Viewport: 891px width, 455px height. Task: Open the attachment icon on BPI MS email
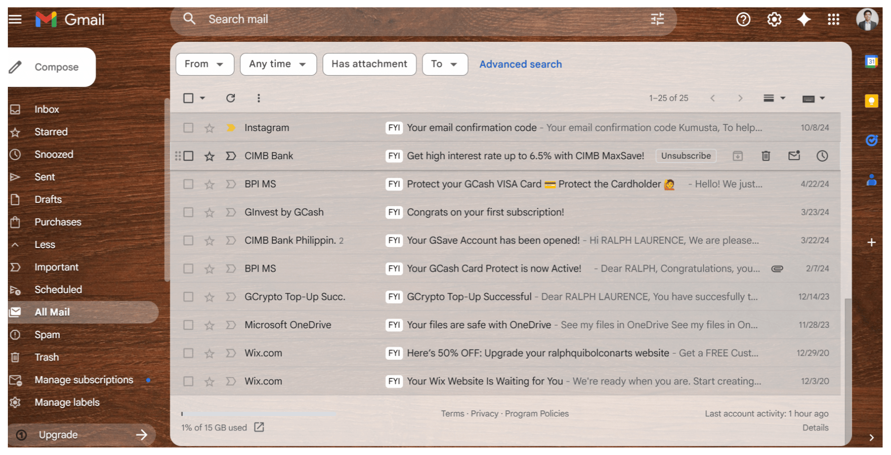(777, 268)
